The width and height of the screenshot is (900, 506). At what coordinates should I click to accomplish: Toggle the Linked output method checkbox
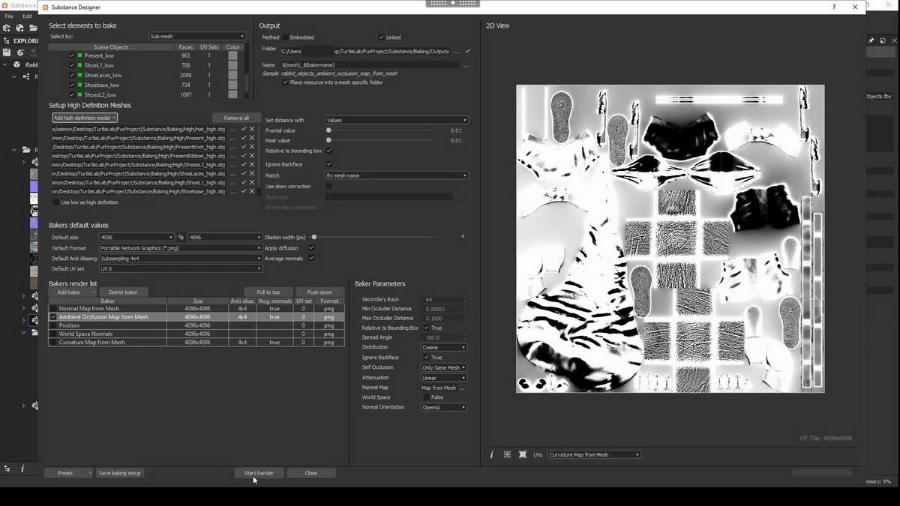(381, 37)
